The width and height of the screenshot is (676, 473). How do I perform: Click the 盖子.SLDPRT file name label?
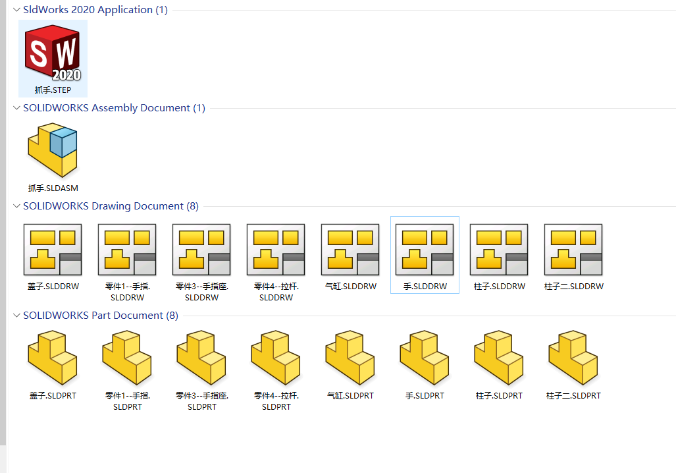click(53, 396)
